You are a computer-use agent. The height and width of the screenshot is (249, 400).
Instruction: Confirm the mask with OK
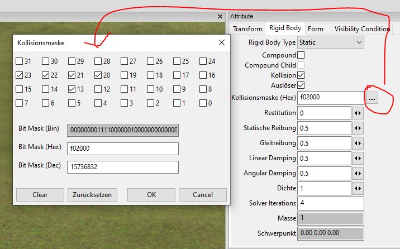(151, 195)
